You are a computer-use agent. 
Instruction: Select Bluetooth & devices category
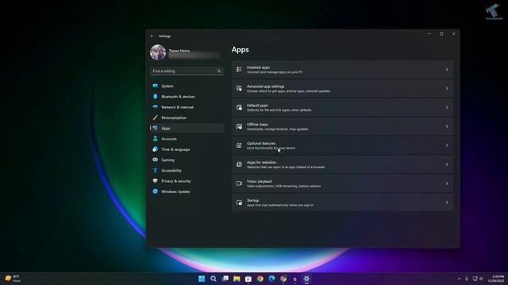[187, 97]
